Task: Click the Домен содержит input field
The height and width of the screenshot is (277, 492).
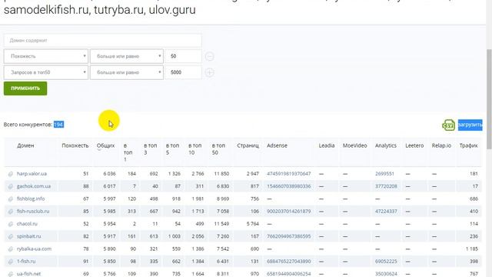Action: pyautogui.click(x=102, y=41)
